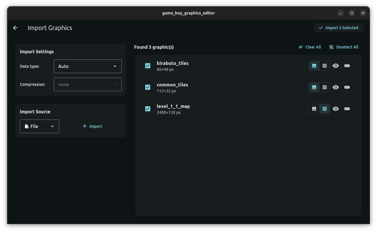Set common_tiles to image type
Viewport: 377px width, 232px height.
pyautogui.click(x=314, y=87)
